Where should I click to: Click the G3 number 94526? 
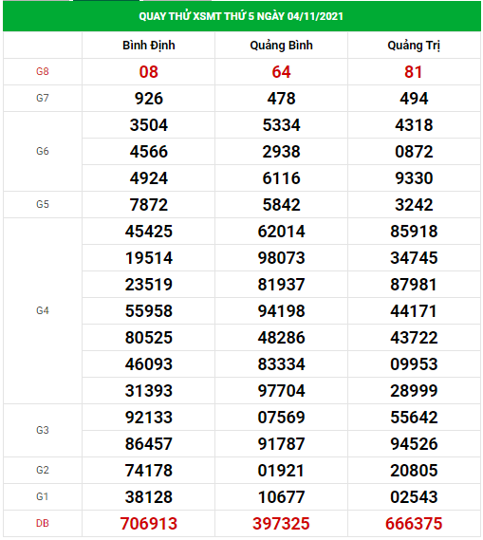pos(414,444)
